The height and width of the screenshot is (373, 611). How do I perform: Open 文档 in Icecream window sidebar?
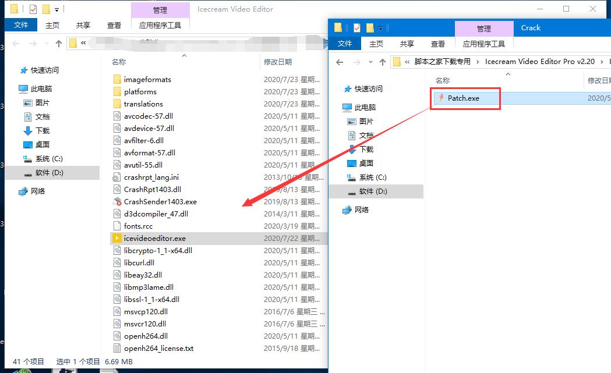pos(43,117)
